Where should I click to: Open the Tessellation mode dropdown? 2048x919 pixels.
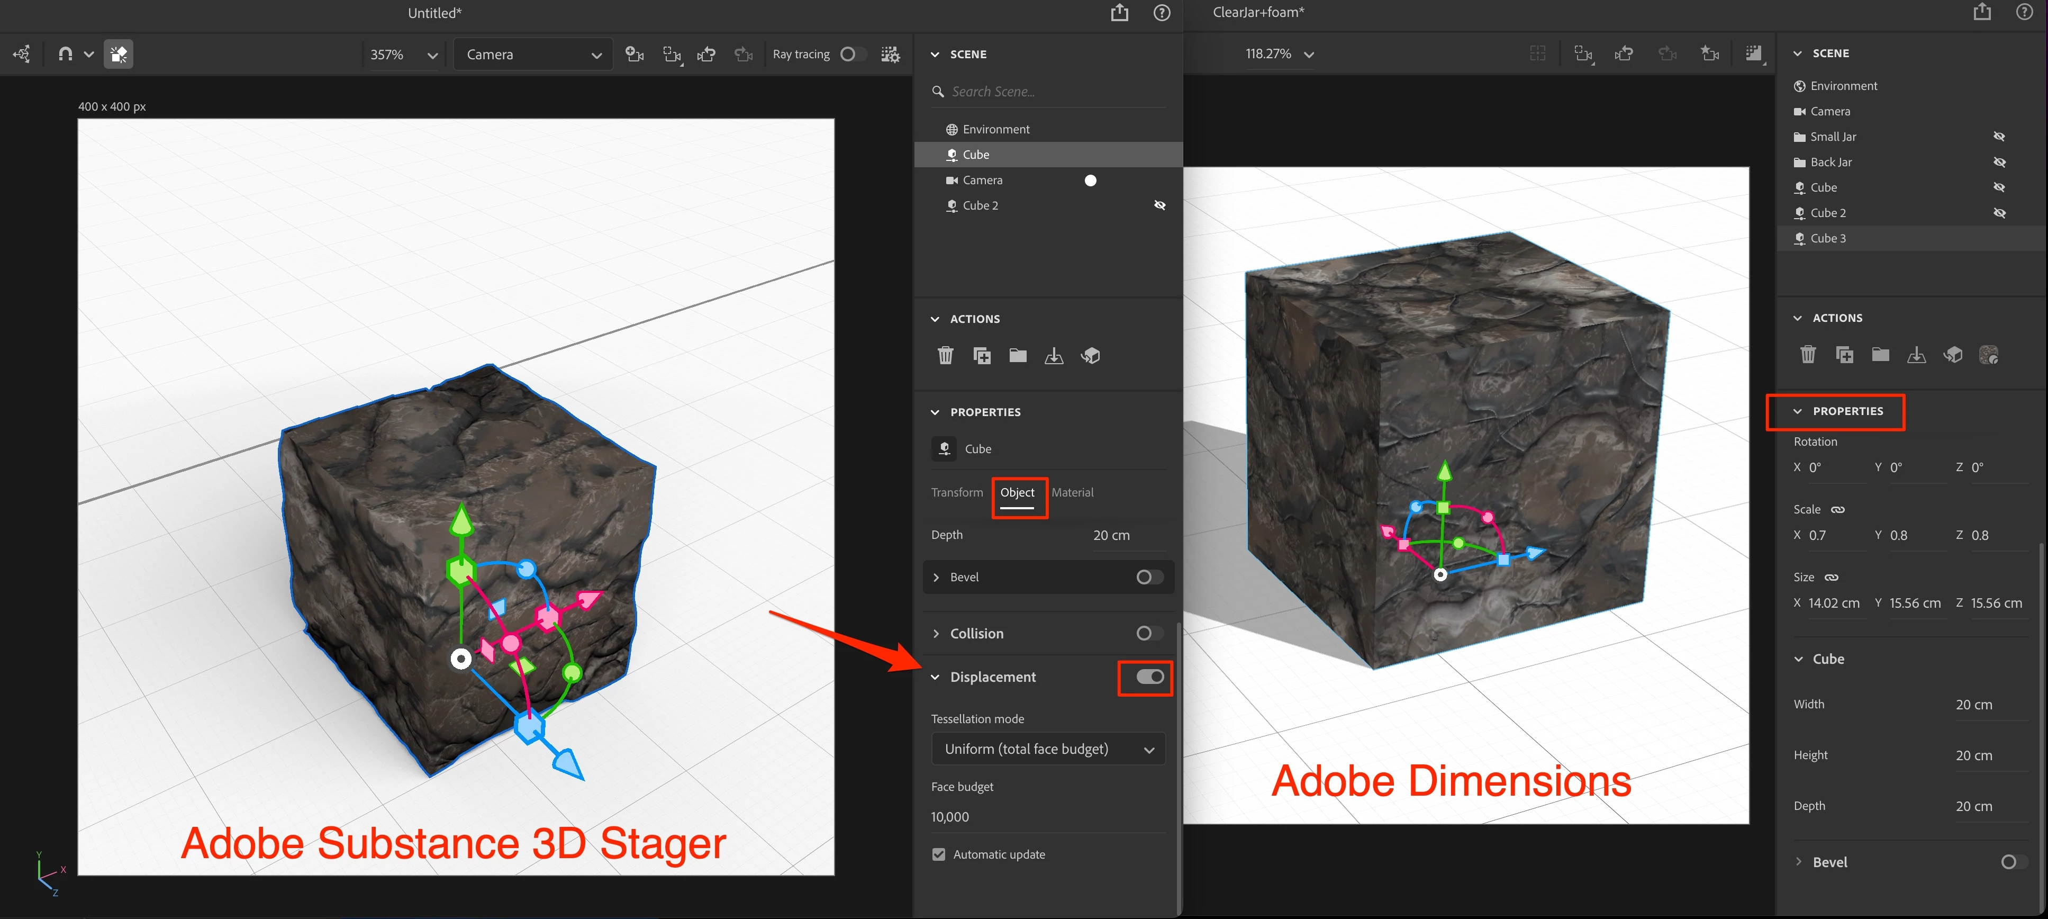[x=1048, y=749]
